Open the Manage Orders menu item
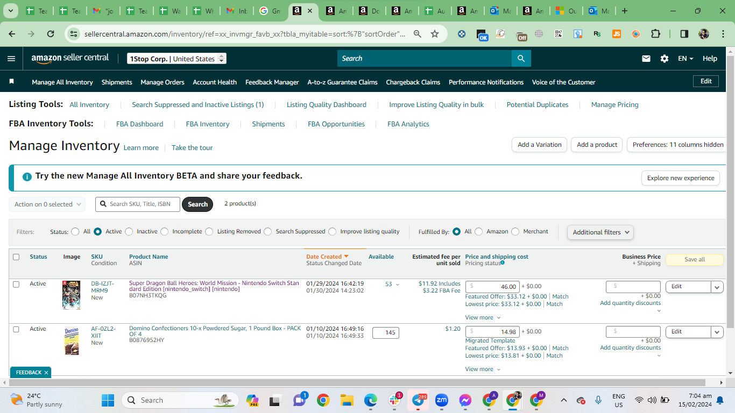The width and height of the screenshot is (735, 413). 162,82
